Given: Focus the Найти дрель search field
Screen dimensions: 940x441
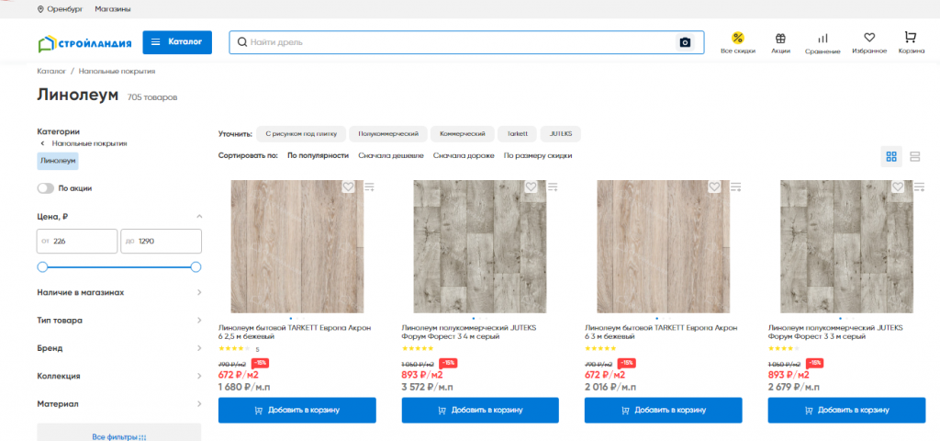Looking at the screenshot, I should pos(466,42).
